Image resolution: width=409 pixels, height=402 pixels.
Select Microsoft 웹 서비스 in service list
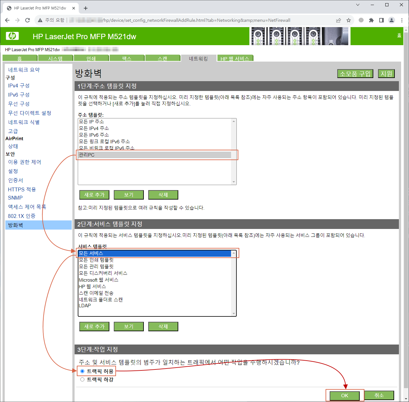[x=155, y=280]
